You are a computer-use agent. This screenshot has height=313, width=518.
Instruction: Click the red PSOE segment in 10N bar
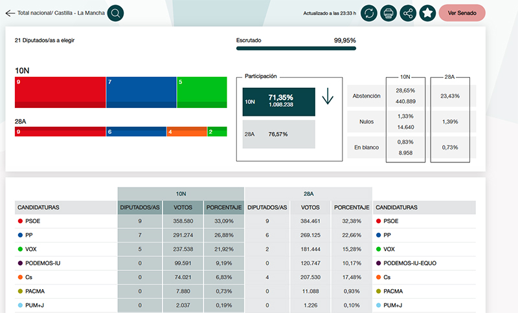(x=60, y=92)
